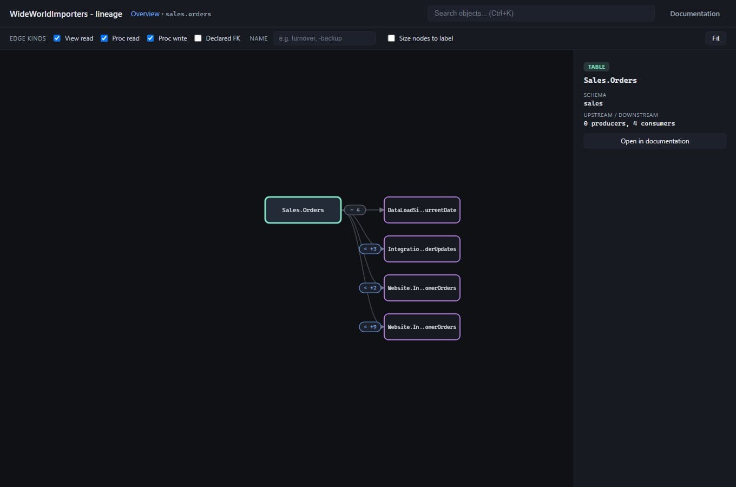Select the Sales.Orders graph node
Screen dimensions: 736x487
(x=303, y=210)
